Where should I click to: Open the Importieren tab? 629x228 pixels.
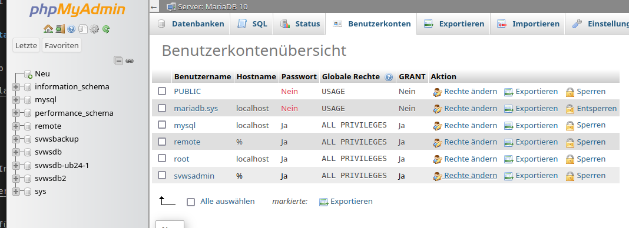tap(528, 24)
